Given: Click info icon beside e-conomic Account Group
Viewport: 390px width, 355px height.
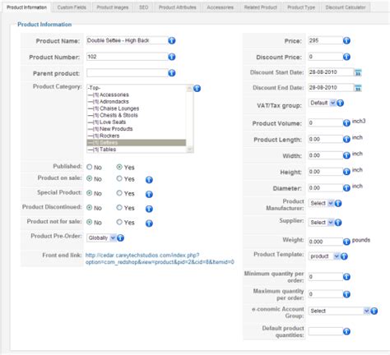Looking at the screenshot, I should pos(374,311).
